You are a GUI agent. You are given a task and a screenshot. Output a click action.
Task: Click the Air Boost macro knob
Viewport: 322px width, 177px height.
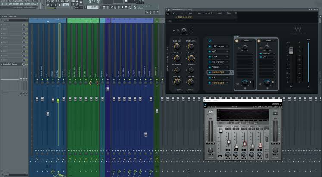pos(191,70)
